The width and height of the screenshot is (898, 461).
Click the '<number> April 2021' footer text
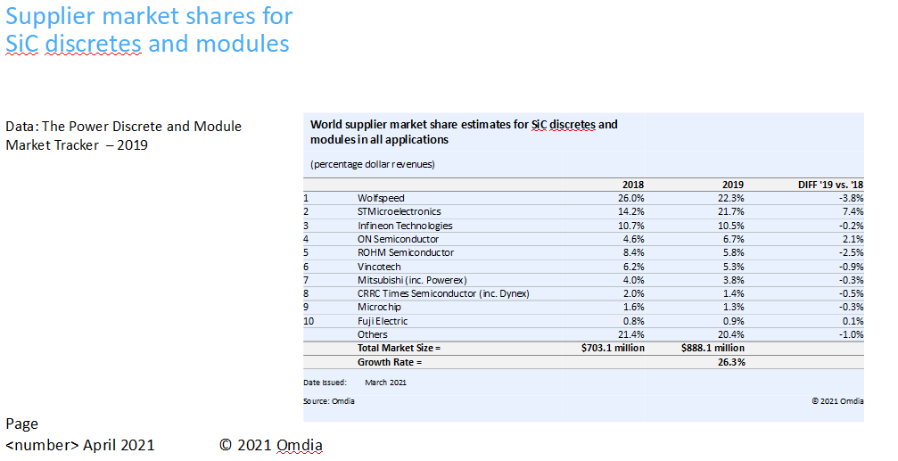pyautogui.click(x=80, y=445)
